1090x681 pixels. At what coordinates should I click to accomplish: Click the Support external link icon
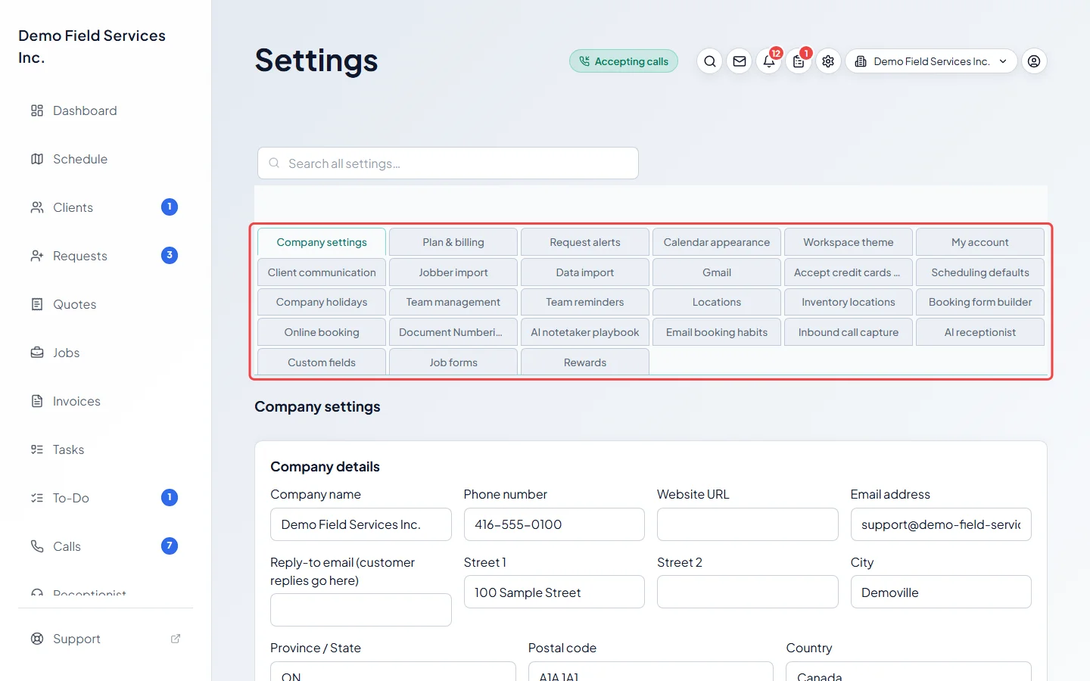tap(176, 639)
